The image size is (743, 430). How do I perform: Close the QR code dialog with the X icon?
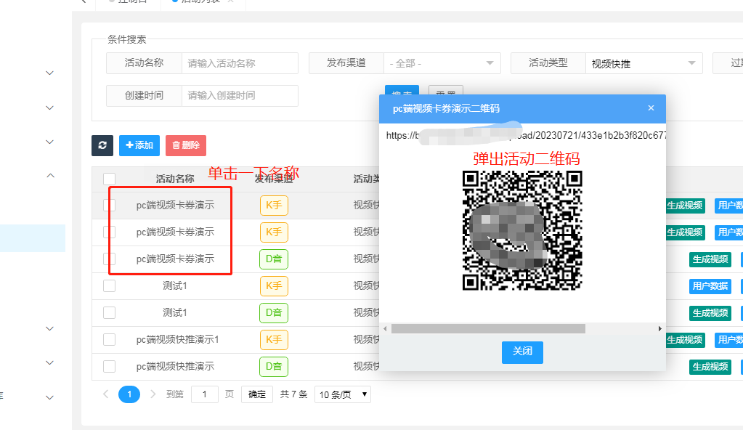651,108
